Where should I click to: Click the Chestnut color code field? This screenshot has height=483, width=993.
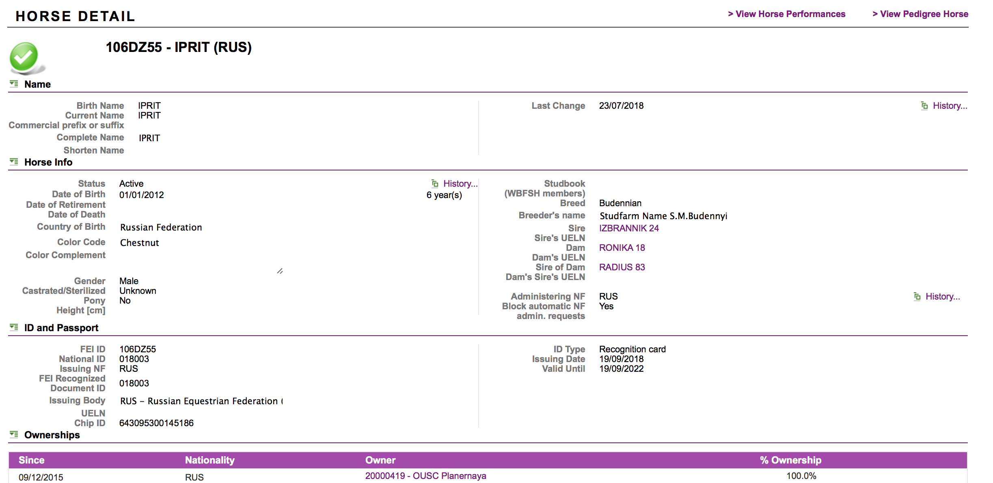[140, 243]
